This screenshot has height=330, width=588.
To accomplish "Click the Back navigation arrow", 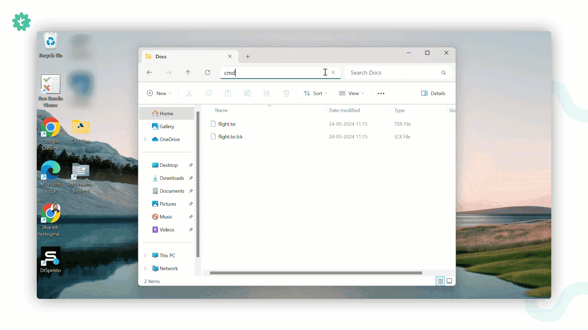I will point(149,72).
